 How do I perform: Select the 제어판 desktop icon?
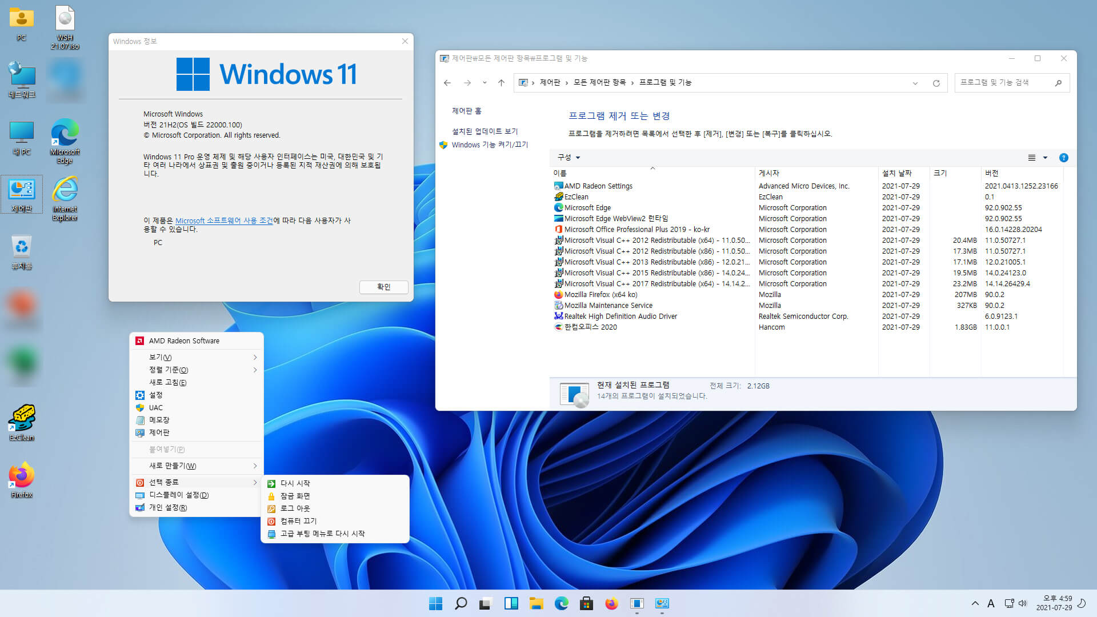[22, 194]
